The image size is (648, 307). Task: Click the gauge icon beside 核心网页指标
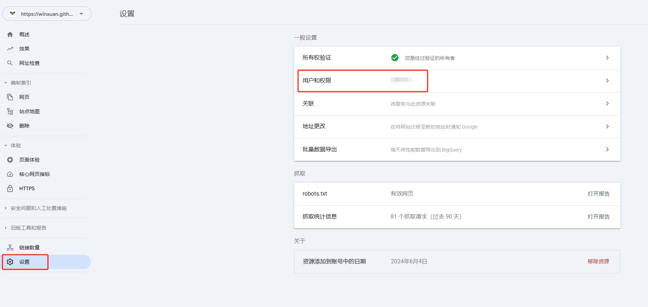coord(10,174)
